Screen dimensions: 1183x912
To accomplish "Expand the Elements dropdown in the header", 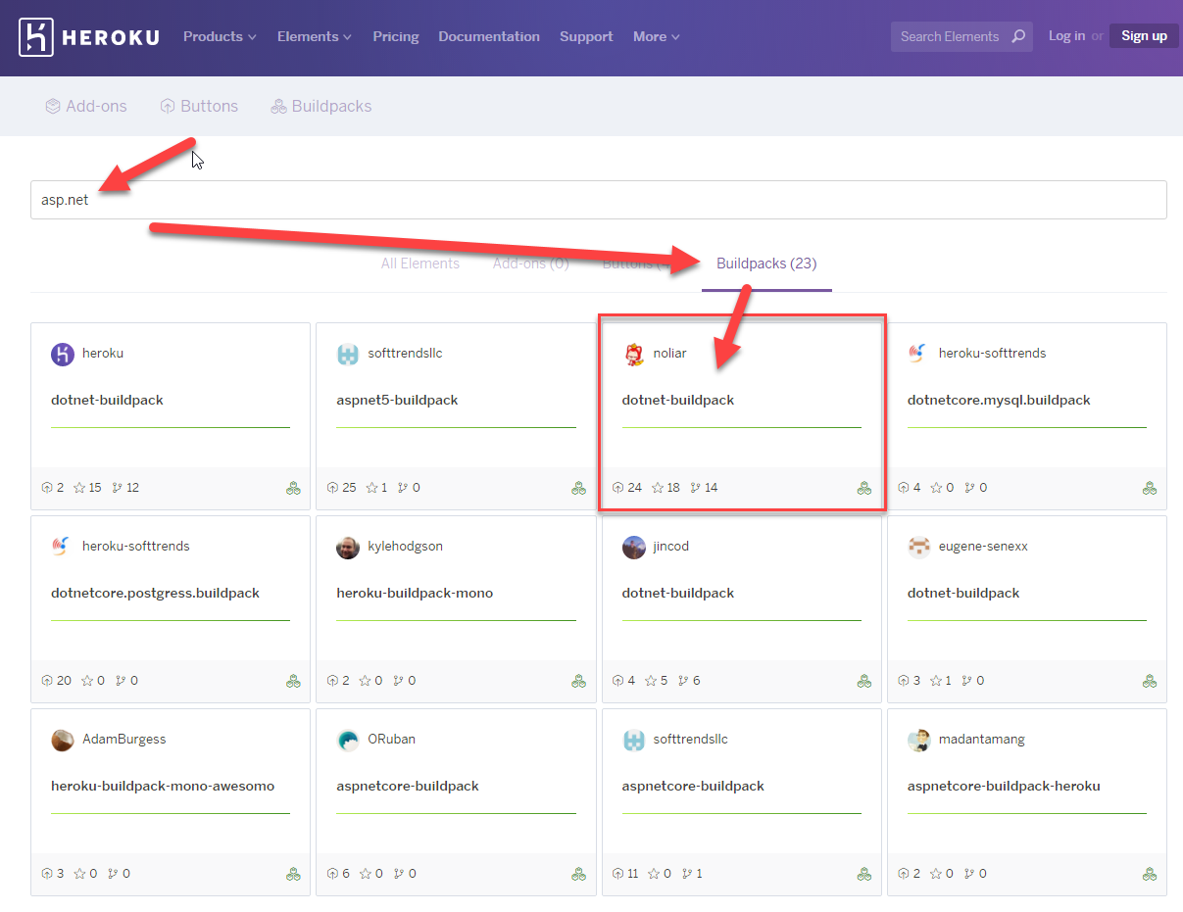I will pyautogui.click(x=314, y=36).
